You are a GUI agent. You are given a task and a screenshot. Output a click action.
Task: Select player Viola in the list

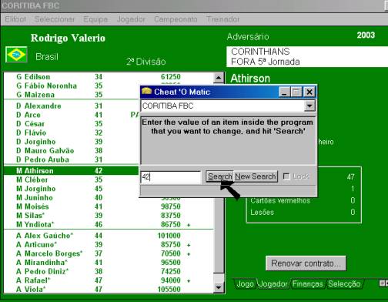[x=109, y=289]
